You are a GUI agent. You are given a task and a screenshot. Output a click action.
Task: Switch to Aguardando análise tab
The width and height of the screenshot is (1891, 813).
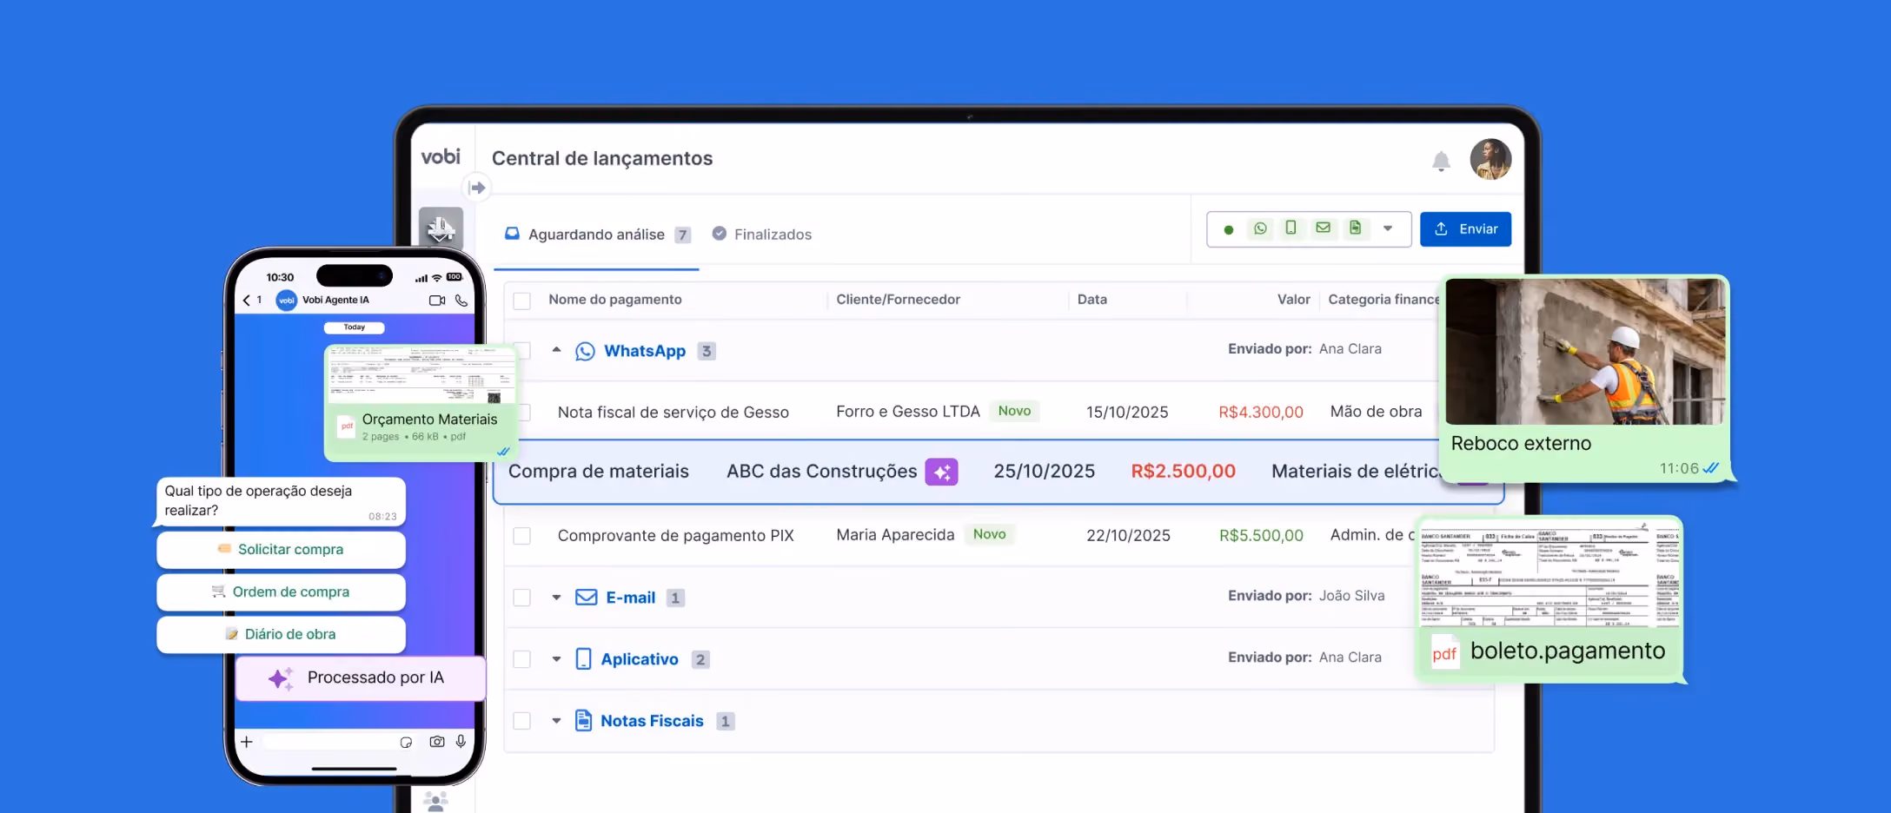[597, 235]
